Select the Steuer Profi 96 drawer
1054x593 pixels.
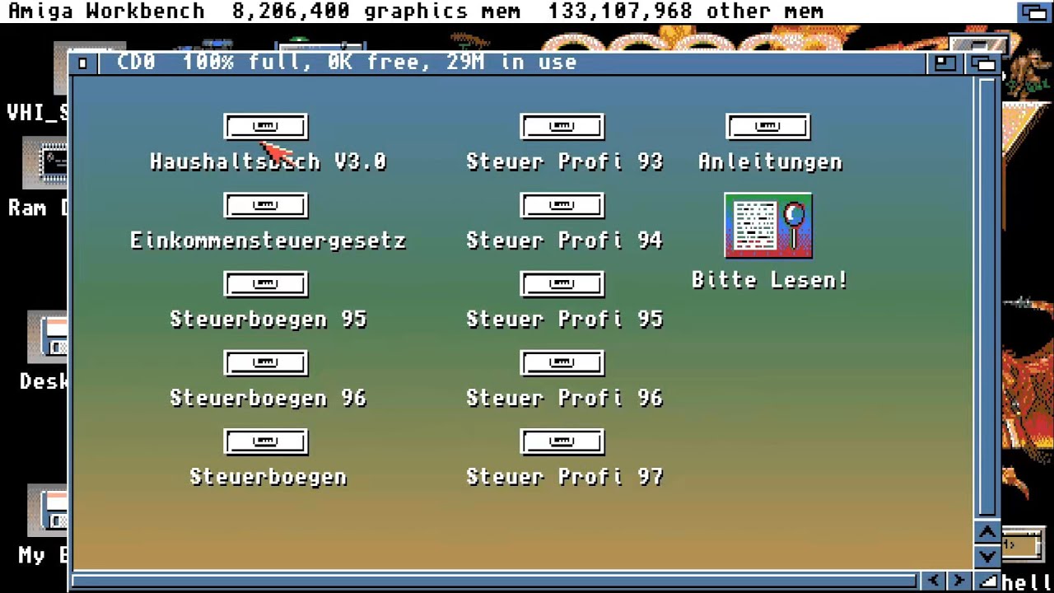pyautogui.click(x=562, y=363)
